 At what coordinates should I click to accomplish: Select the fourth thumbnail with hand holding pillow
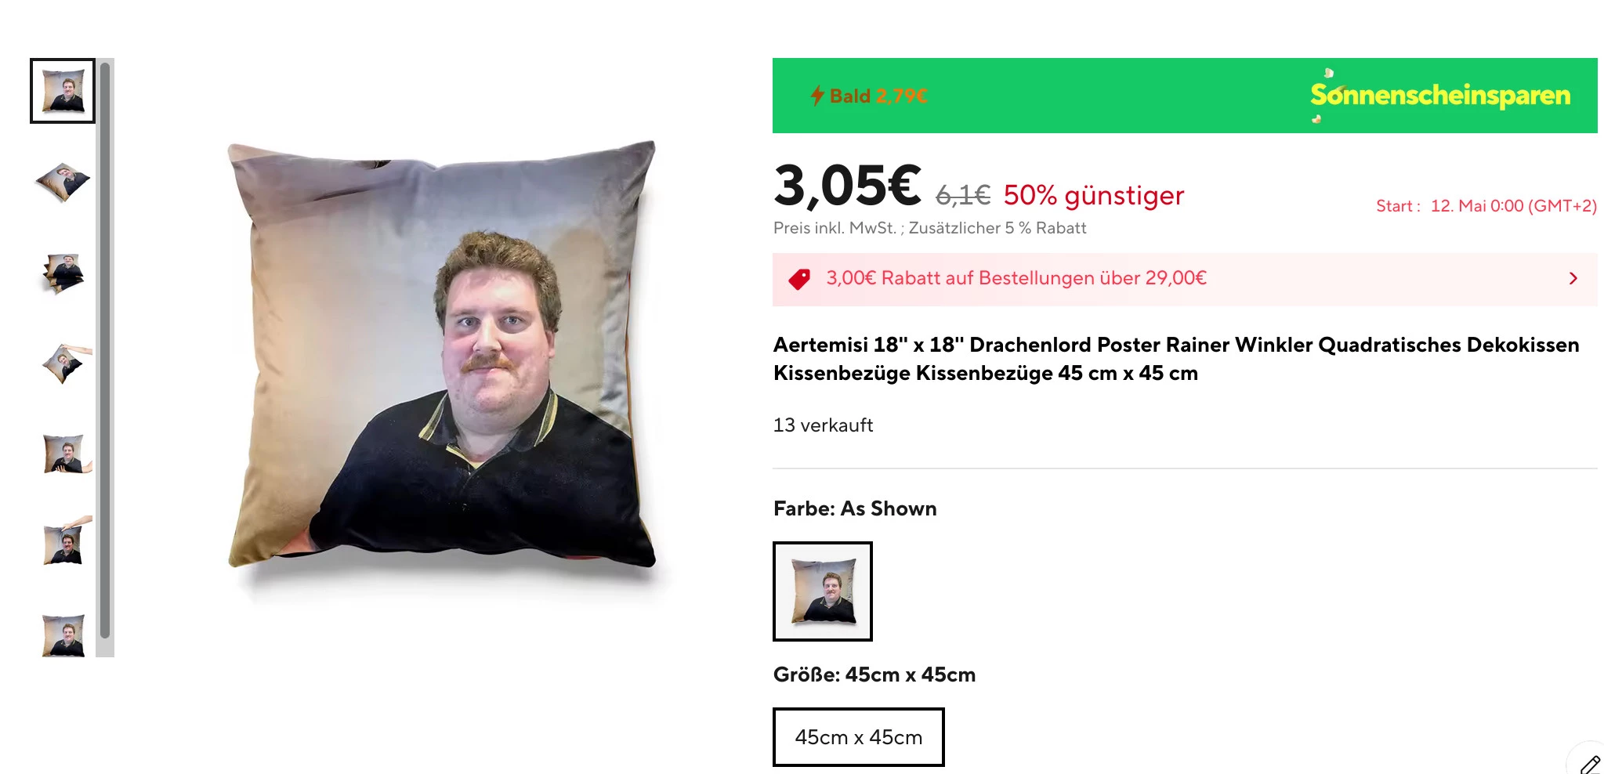click(x=66, y=363)
